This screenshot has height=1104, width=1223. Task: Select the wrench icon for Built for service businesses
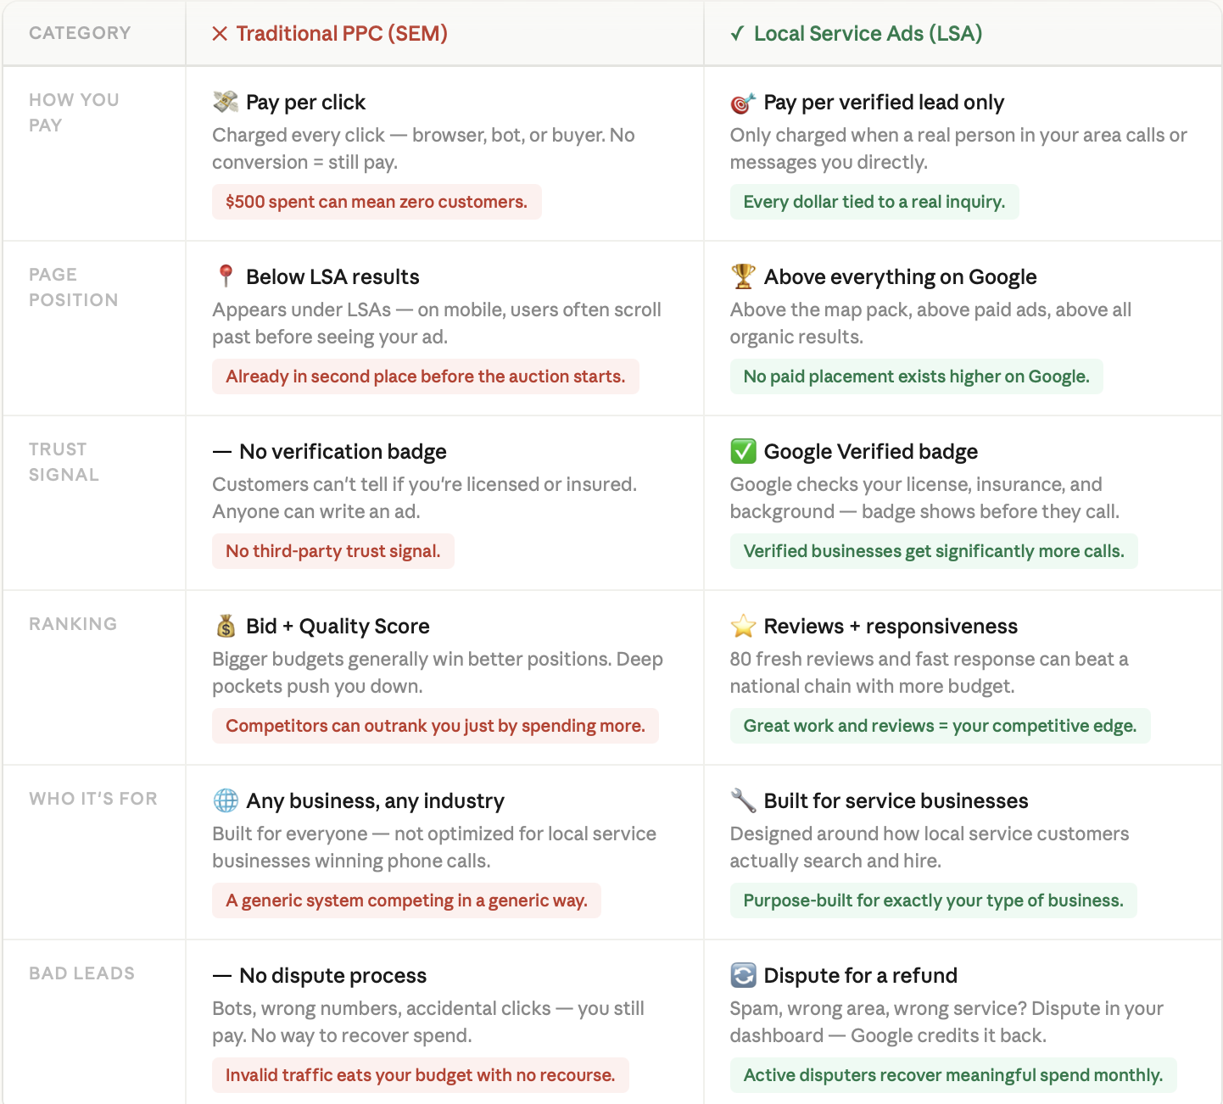pos(741,800)
